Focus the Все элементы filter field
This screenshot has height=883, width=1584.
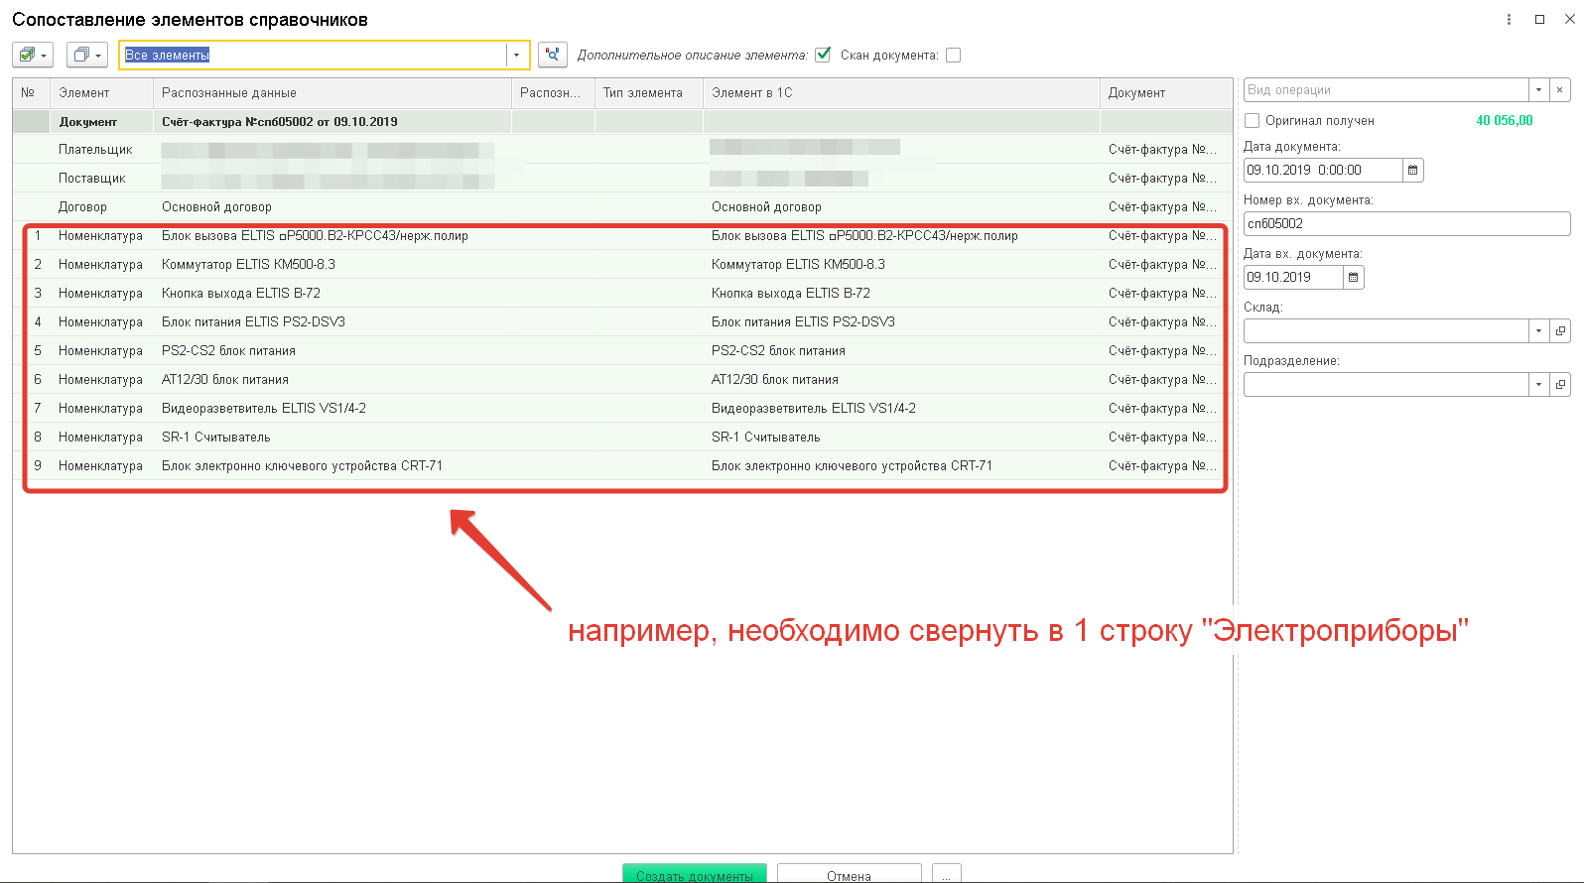(x=313, y=55)
